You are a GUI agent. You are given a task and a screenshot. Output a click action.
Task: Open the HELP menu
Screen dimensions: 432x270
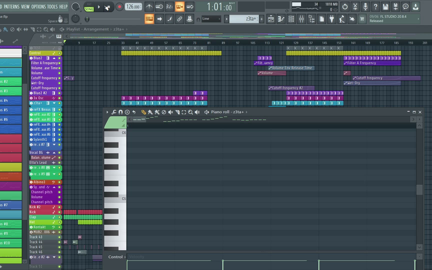click(63, 7)
